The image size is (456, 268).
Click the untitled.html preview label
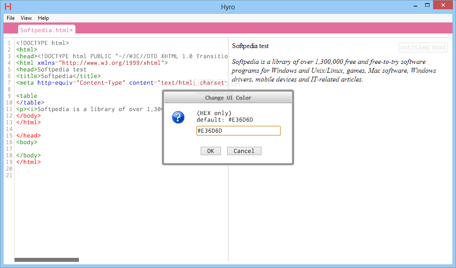click(x=423, y=47)
